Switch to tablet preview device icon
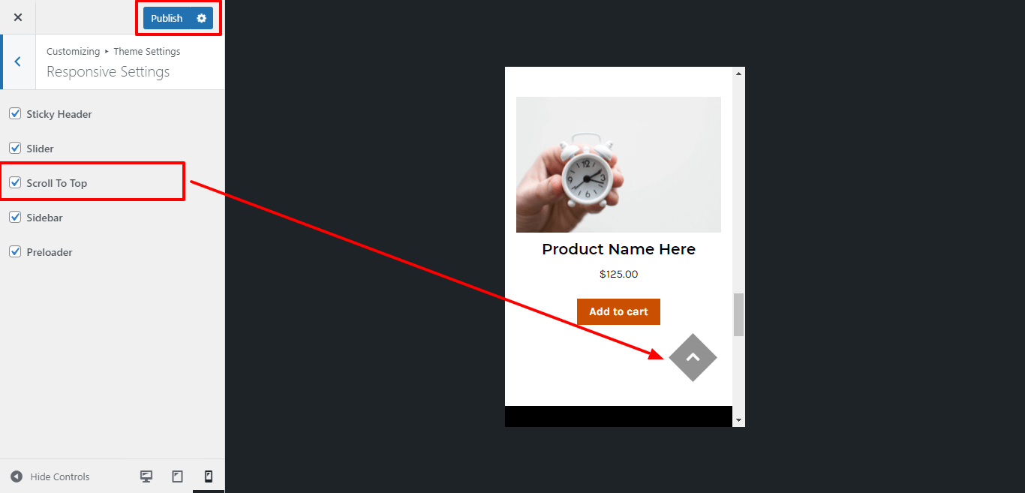 [x=178, y=476]
